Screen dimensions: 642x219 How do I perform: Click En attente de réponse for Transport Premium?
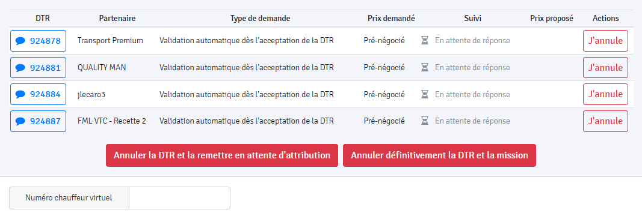472,40
